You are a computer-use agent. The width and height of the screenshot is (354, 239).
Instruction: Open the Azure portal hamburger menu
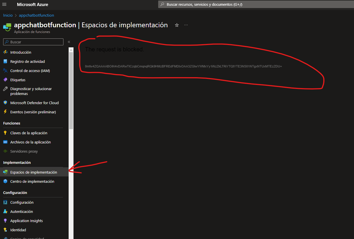(4, 4)
